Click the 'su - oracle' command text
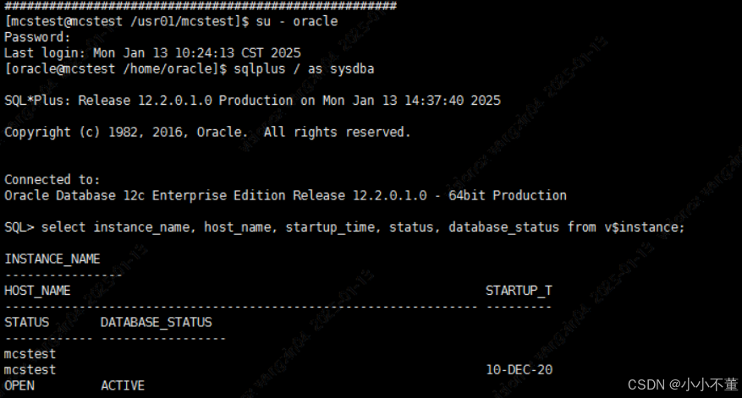The image size is (742, 398). (x=297, y=21)
